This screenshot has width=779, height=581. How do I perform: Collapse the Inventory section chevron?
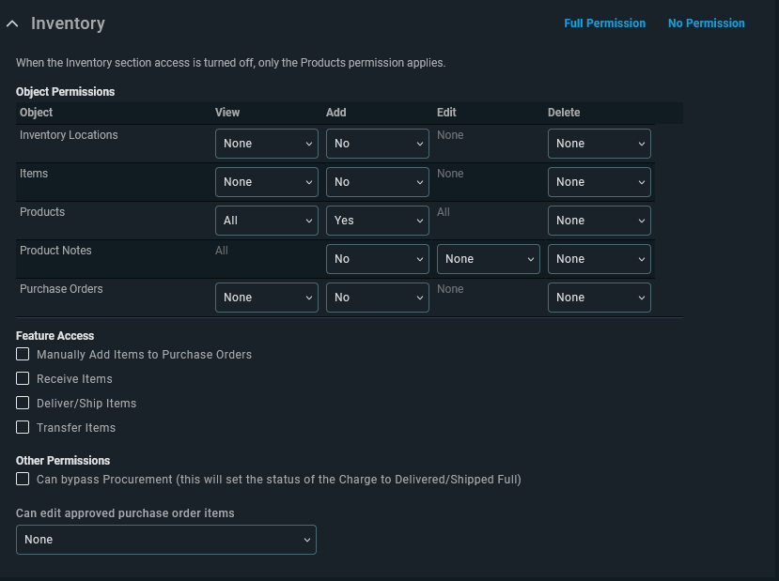12,23
